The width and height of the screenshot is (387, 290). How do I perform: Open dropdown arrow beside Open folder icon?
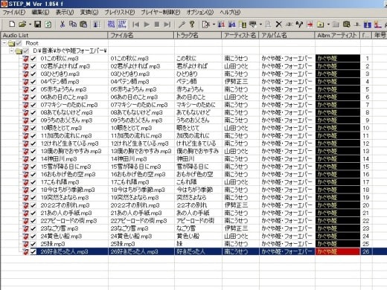(x=30, y=25)
